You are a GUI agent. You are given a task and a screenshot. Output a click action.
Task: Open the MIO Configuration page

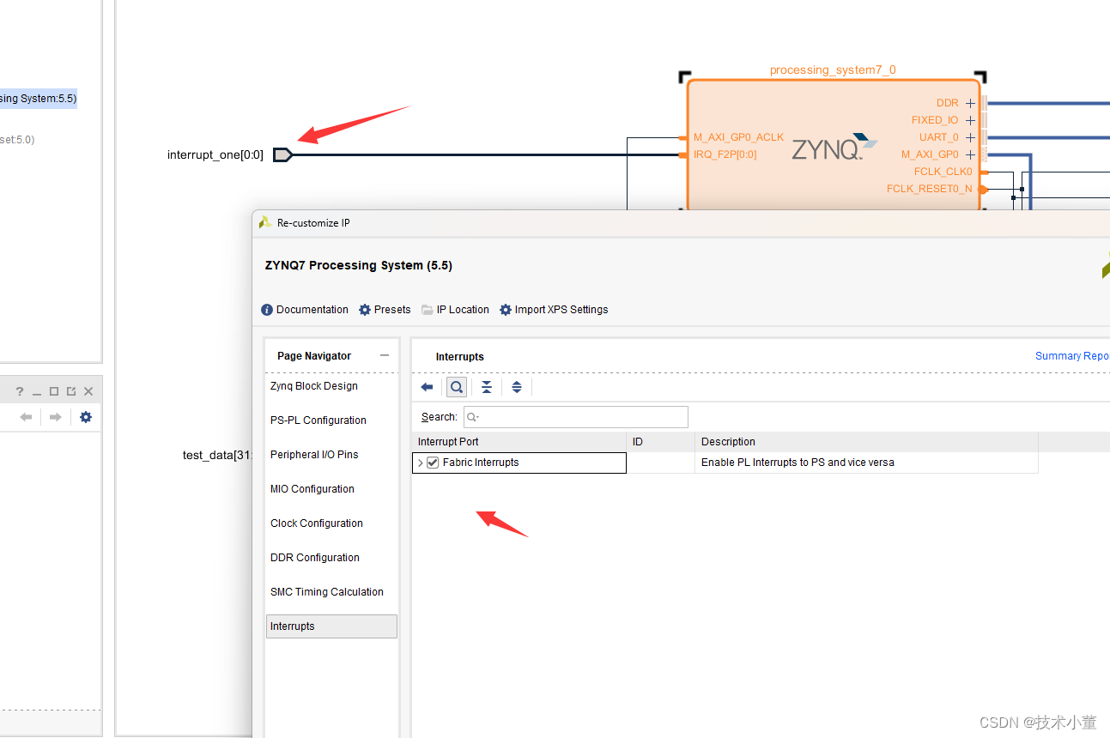pos(312,489)
